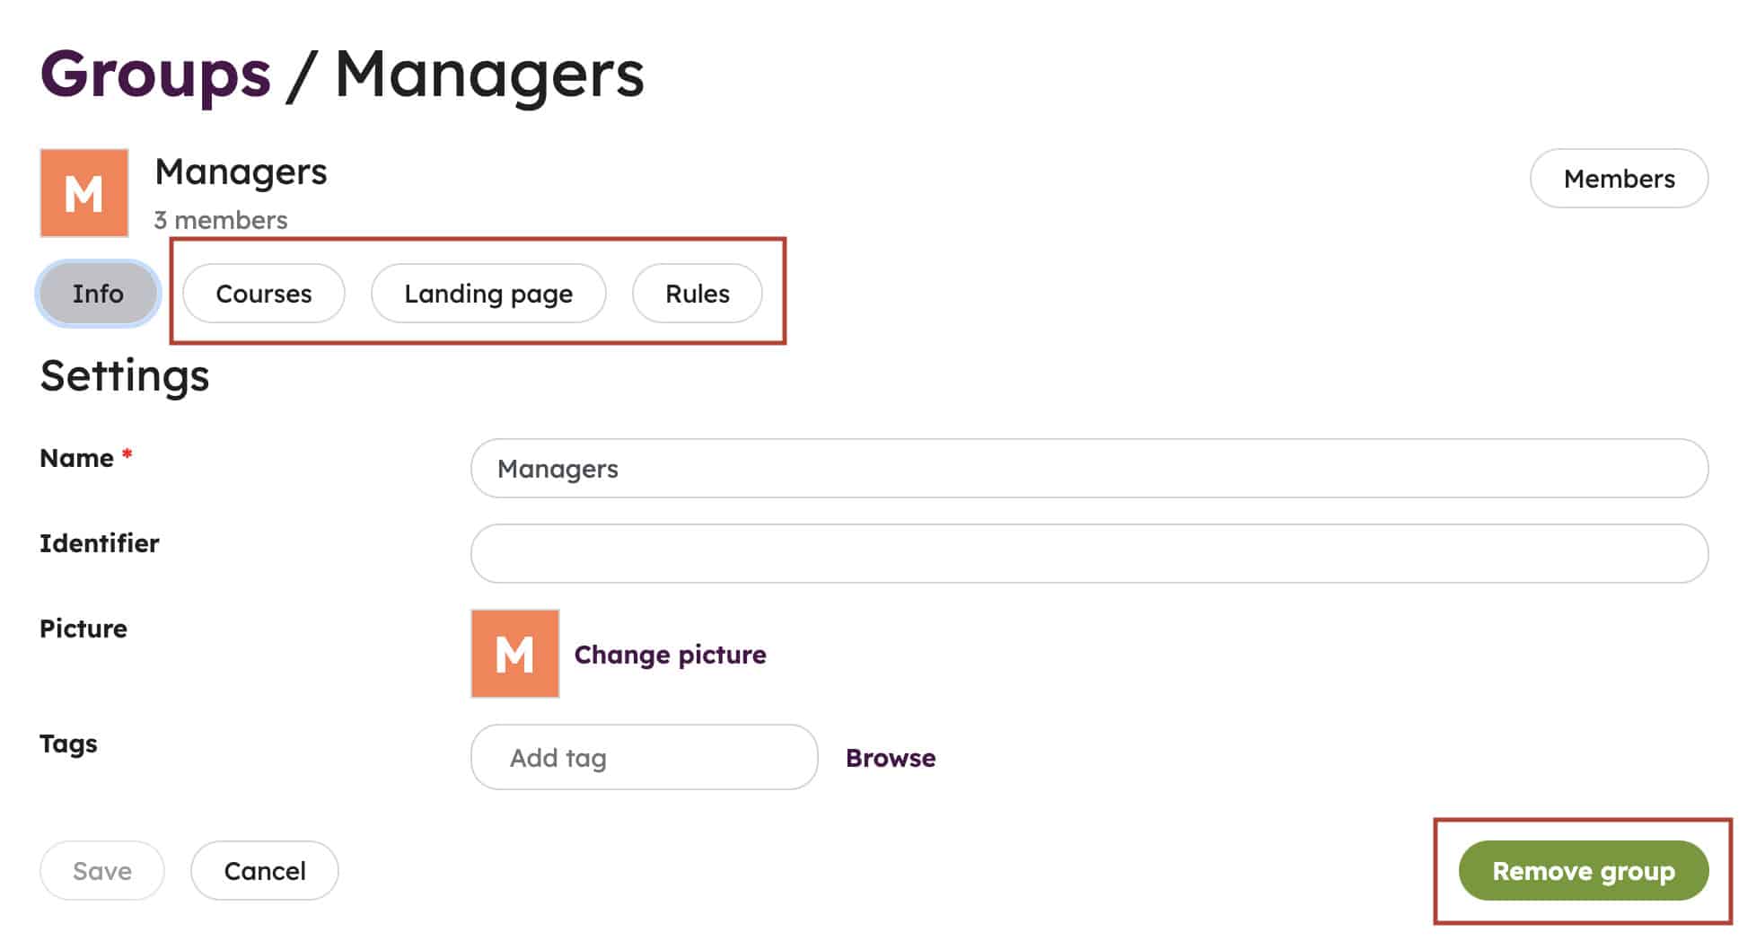Click the Picture label
The height and width of the screenshot is (950, 1756).
pos(83,629)
